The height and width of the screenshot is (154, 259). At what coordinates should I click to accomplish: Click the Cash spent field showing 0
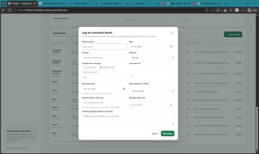tap(152, 75)
